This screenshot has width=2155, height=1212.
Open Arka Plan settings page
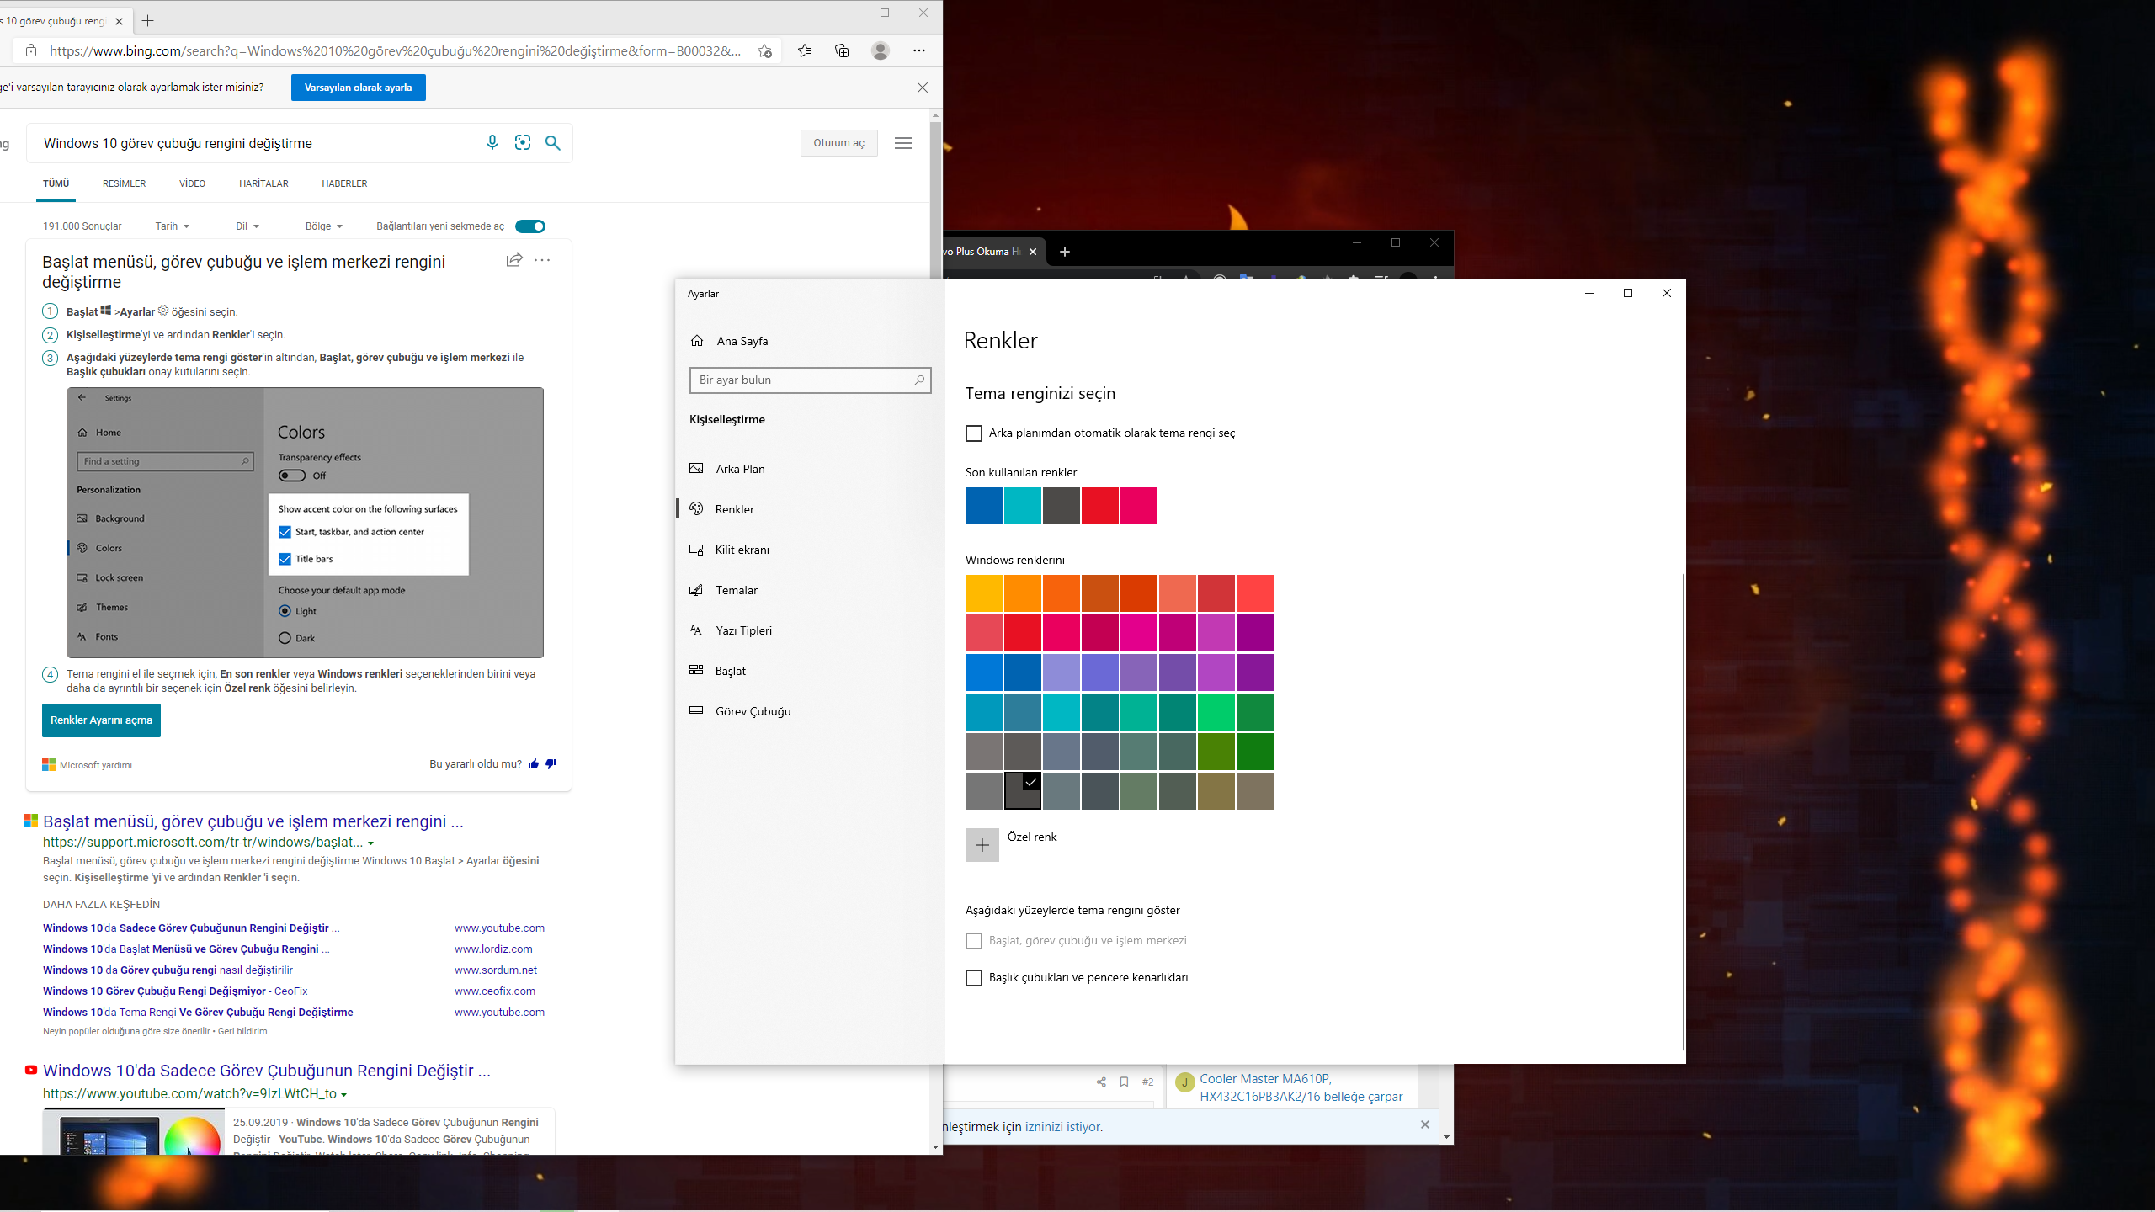click(810, 469)
